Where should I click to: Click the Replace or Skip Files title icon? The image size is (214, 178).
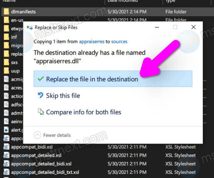click(30, 27)
